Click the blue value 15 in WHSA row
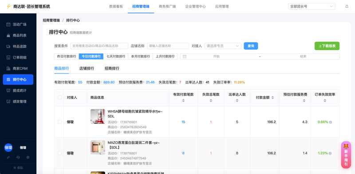This screenshot has height=174, width=355. click(x=183, y=122)
